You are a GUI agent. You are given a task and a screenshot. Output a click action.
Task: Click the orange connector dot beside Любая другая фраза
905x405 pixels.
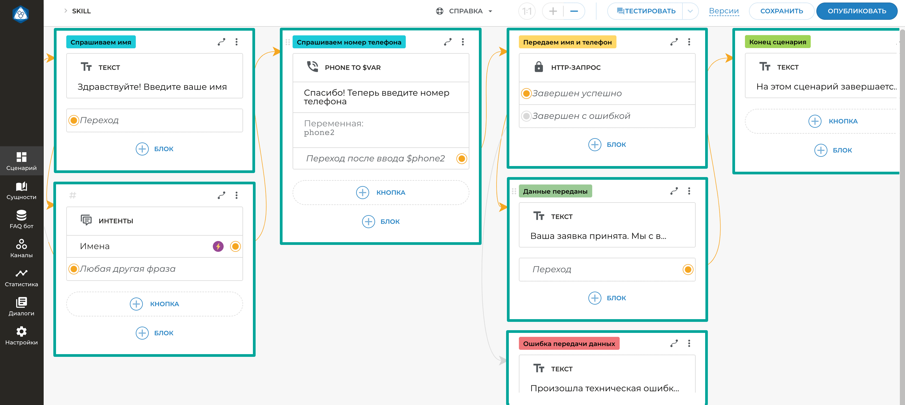74,269
